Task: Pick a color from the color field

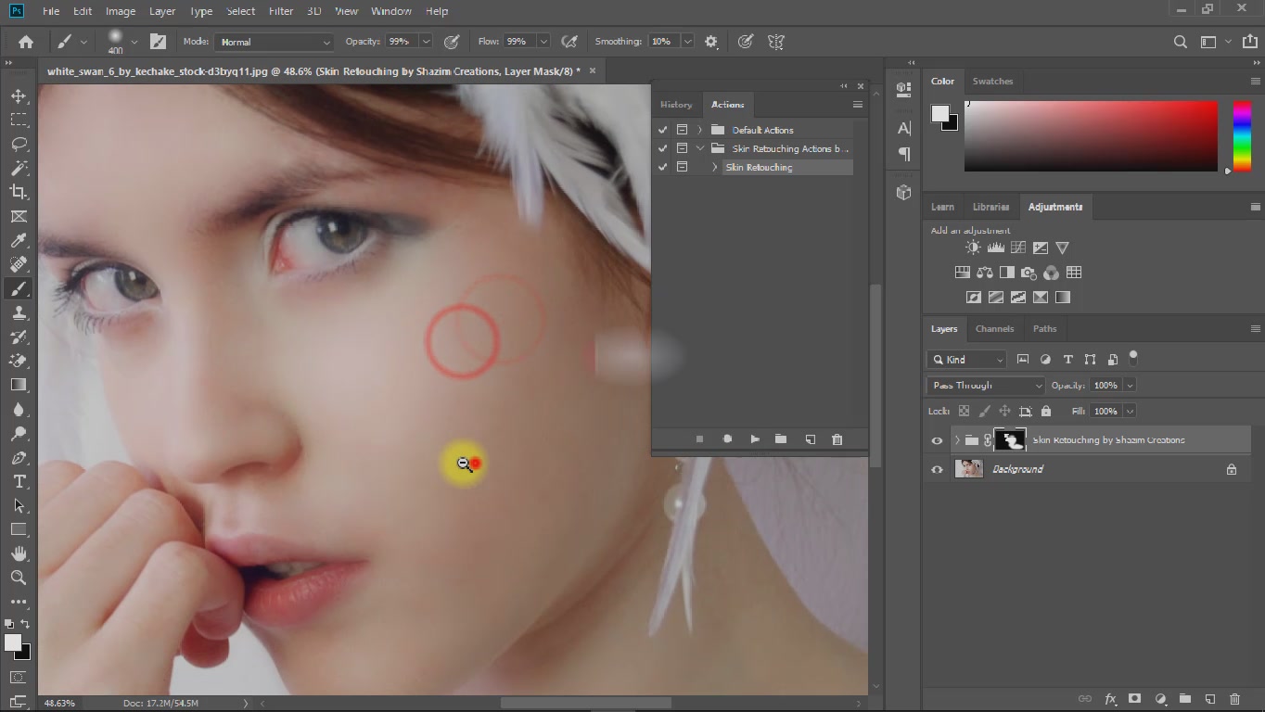Action: (x=1090, y=135)
